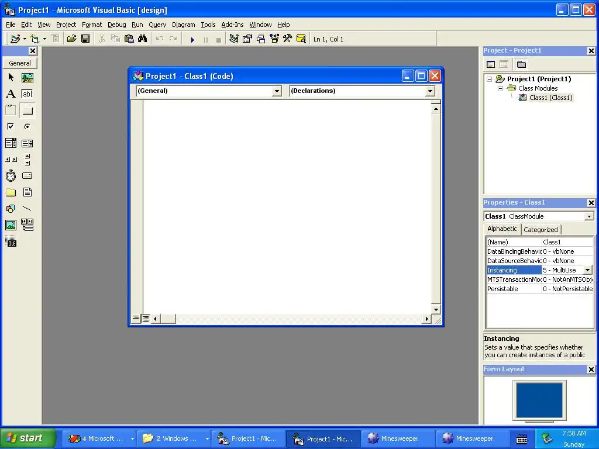Click View Code in Project panel
Screen dimensions: 599x449
pyautogui.click(x=491, y=64)
